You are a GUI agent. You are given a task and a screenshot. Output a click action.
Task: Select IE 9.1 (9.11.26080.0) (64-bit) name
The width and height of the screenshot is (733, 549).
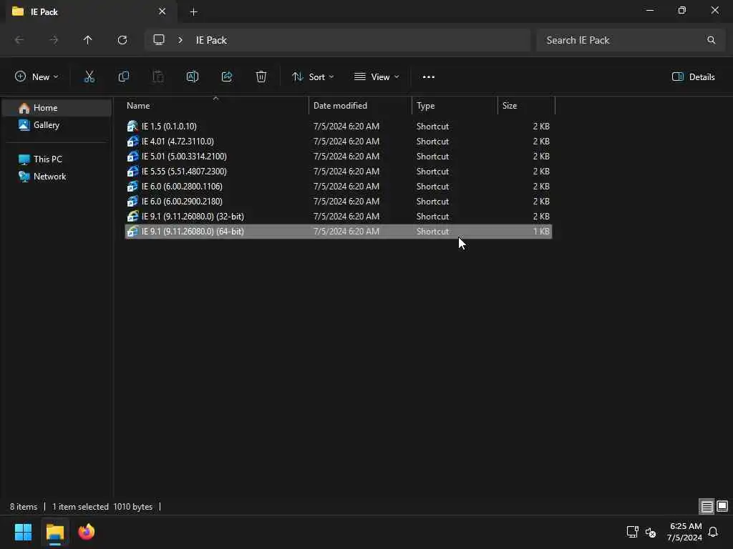coord(193,232)
